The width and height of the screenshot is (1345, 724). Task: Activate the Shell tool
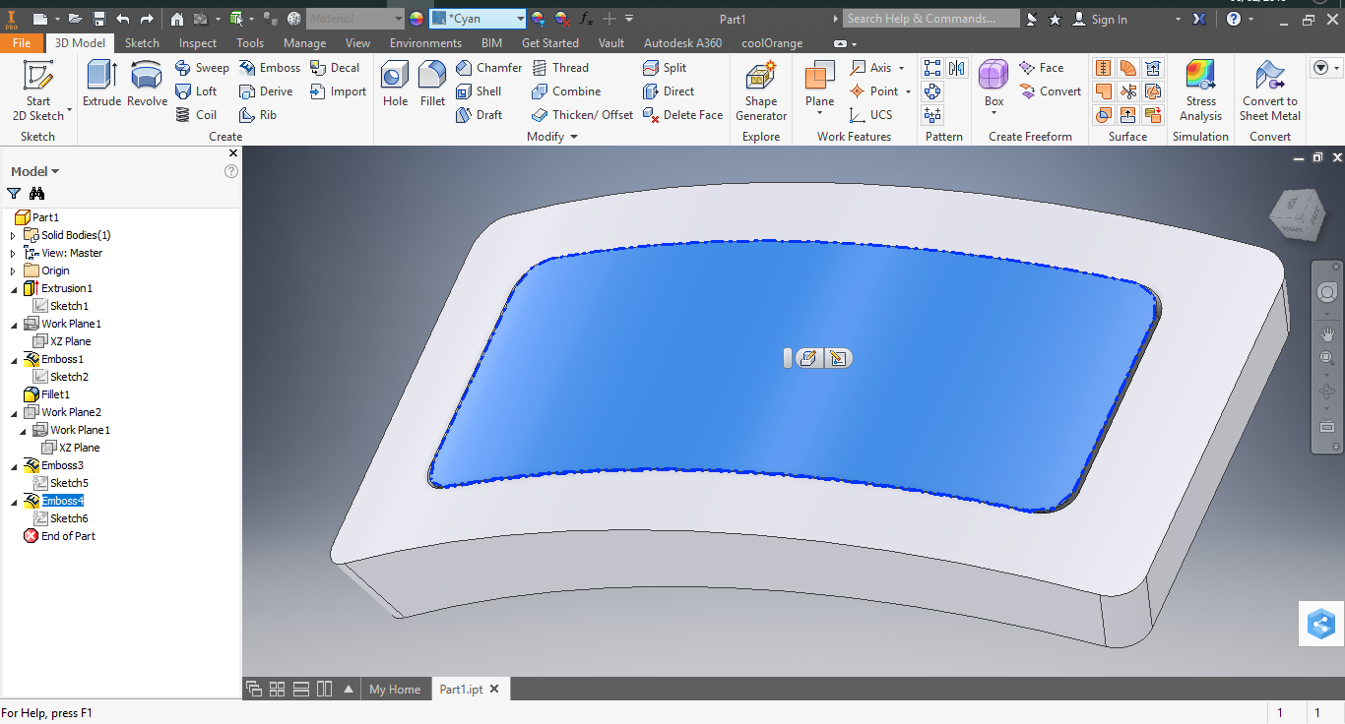479,91
